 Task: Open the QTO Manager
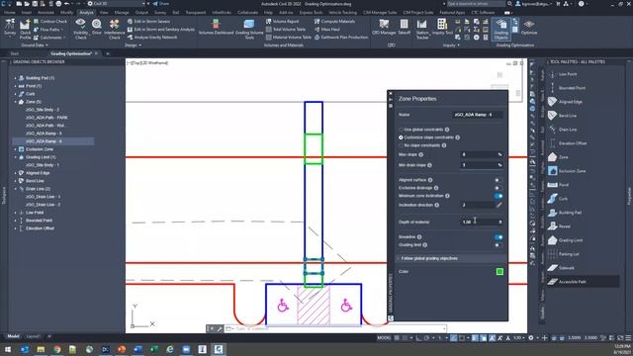point(384,27)
